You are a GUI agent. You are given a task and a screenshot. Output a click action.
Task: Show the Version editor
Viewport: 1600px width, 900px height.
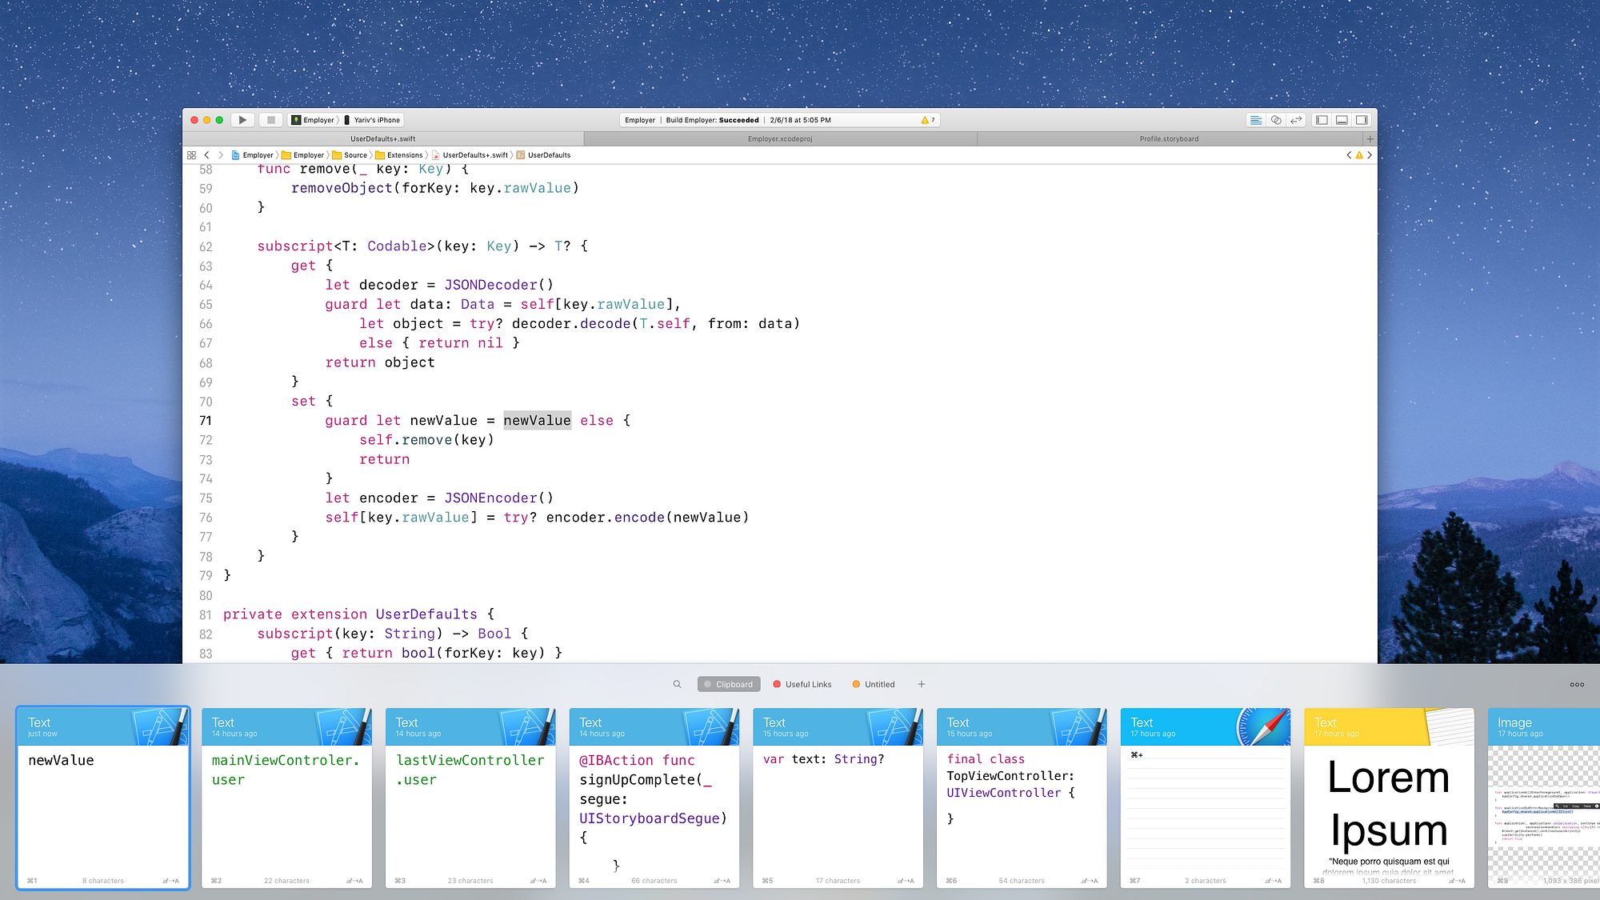point(1296,120)
